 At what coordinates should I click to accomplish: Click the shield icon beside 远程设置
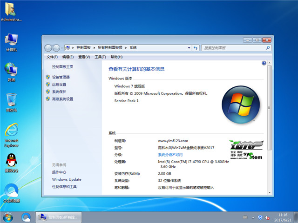click(47, 84)
